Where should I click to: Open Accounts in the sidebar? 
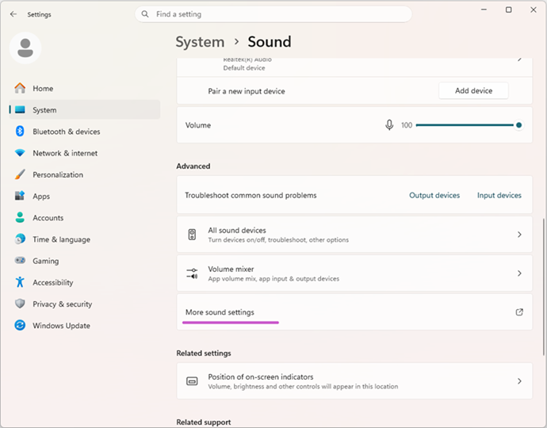(x=84, y=217)
